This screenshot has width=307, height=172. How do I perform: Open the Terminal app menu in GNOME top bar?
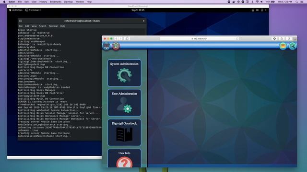coord(33,10)
